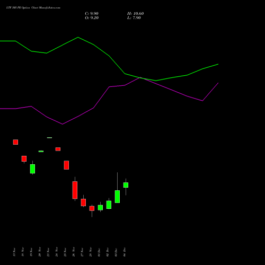Viewport: 265px width, 265px height.
Task: Click the high value 'H: 10.60'
Action: click(135, 14)
